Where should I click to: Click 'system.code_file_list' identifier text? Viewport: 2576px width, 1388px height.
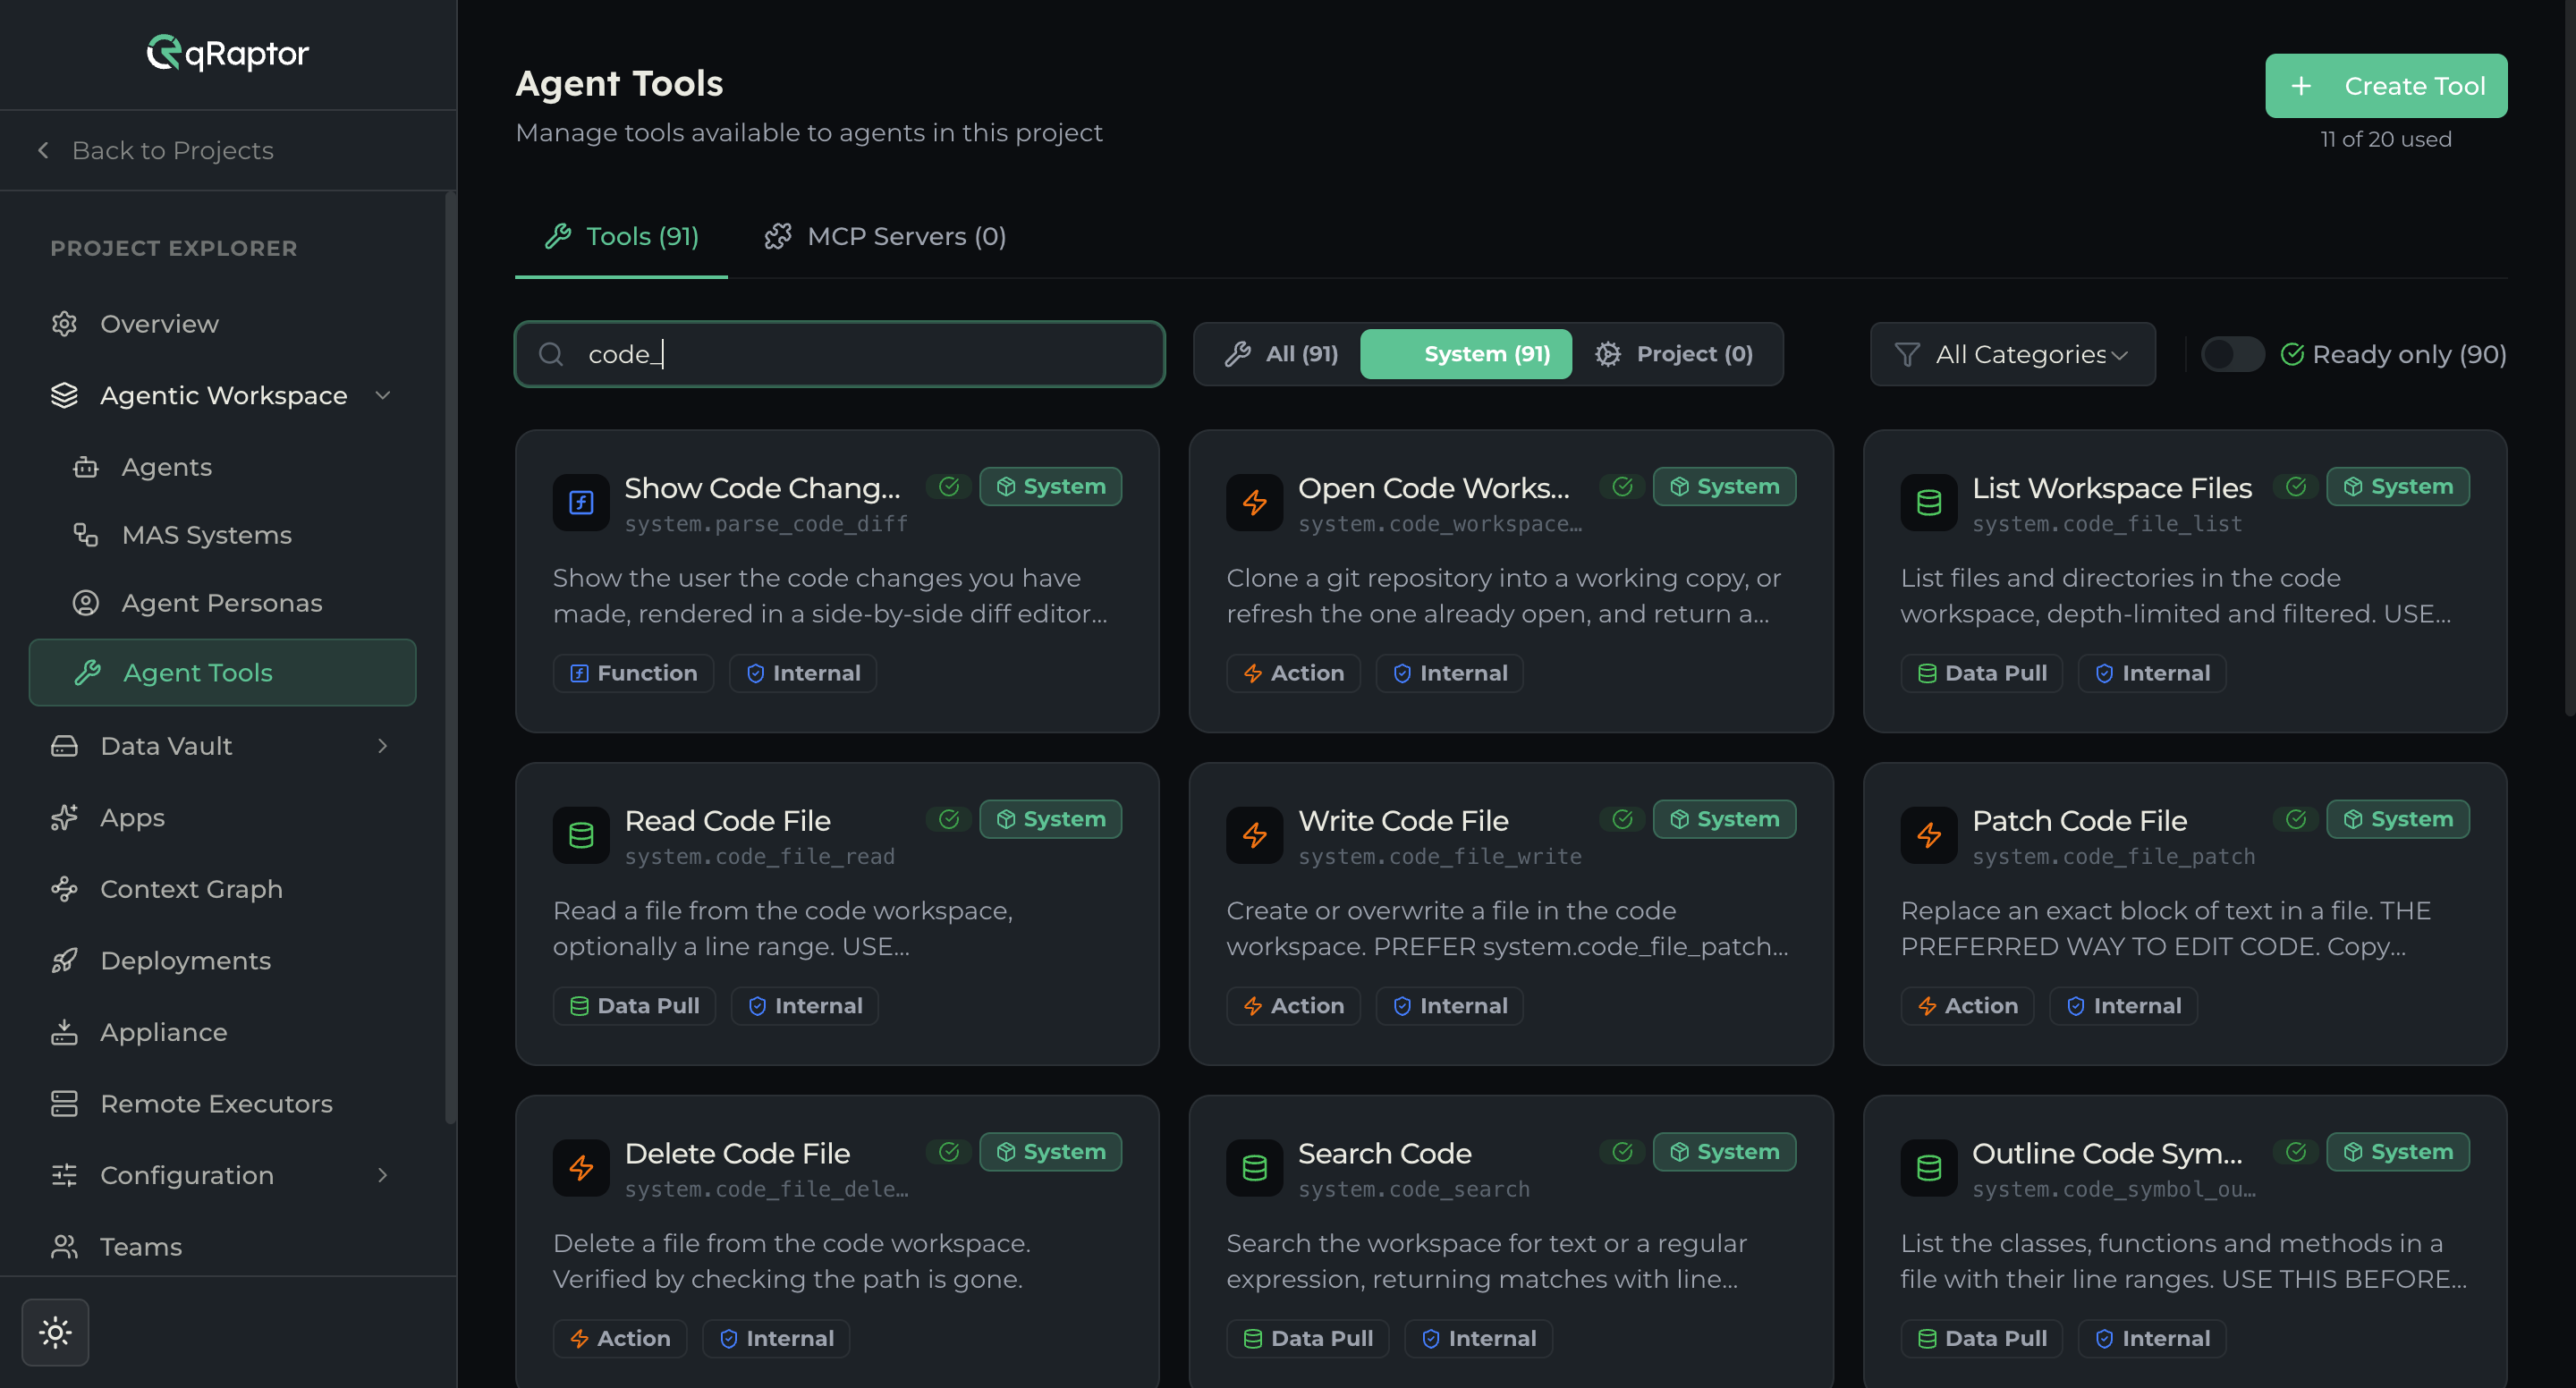[x=2107, y=524]
